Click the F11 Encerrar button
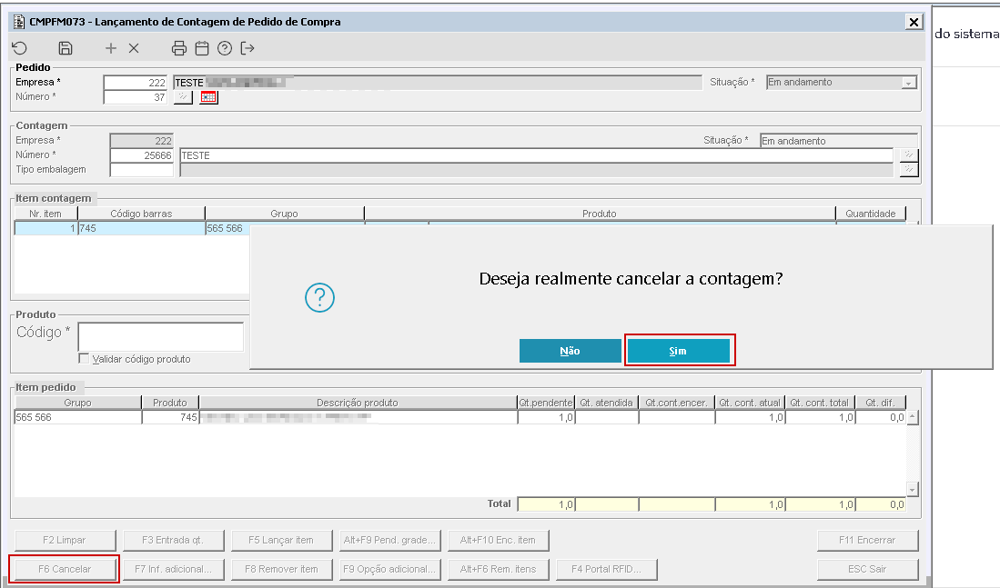 (x=867, y=540)
